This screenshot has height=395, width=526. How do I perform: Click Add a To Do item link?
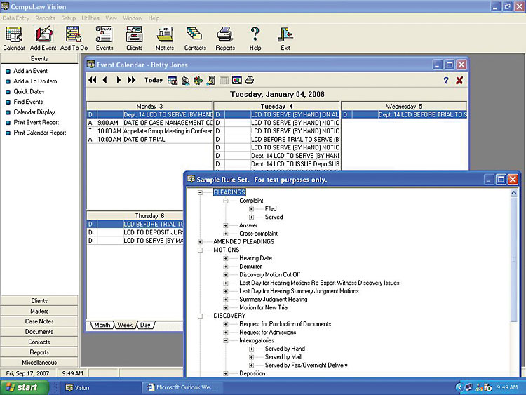point(35,81)
